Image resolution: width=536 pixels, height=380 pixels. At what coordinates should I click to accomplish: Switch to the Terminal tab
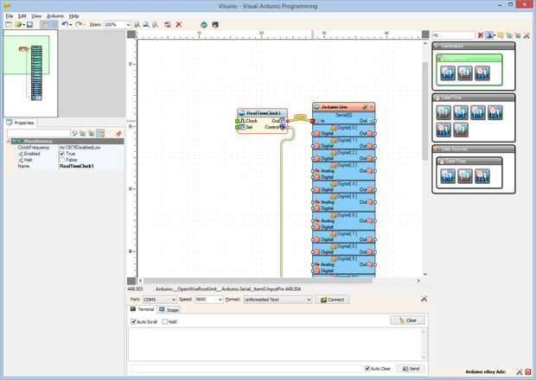(x=142, y=309)
